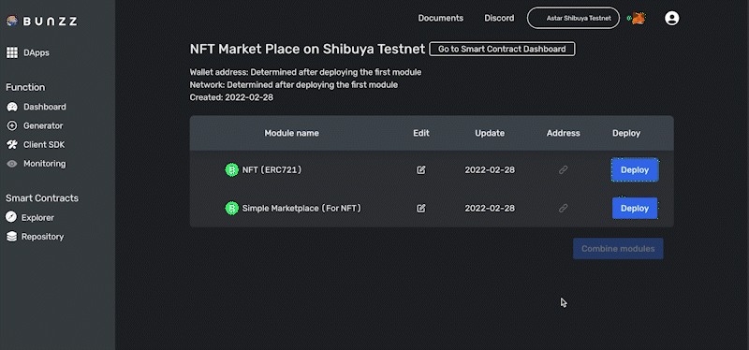Click Go to Smart Contract Dashboard button
Viewport: 749px width, 350px height.
click(x=502, y=49)
